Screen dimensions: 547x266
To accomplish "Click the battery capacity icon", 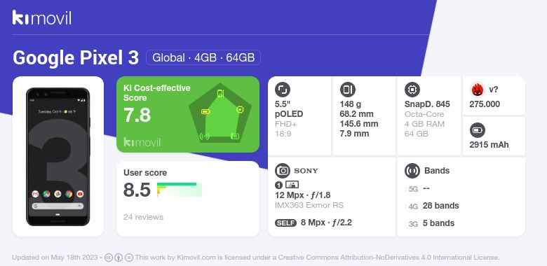I will (478, 131).
